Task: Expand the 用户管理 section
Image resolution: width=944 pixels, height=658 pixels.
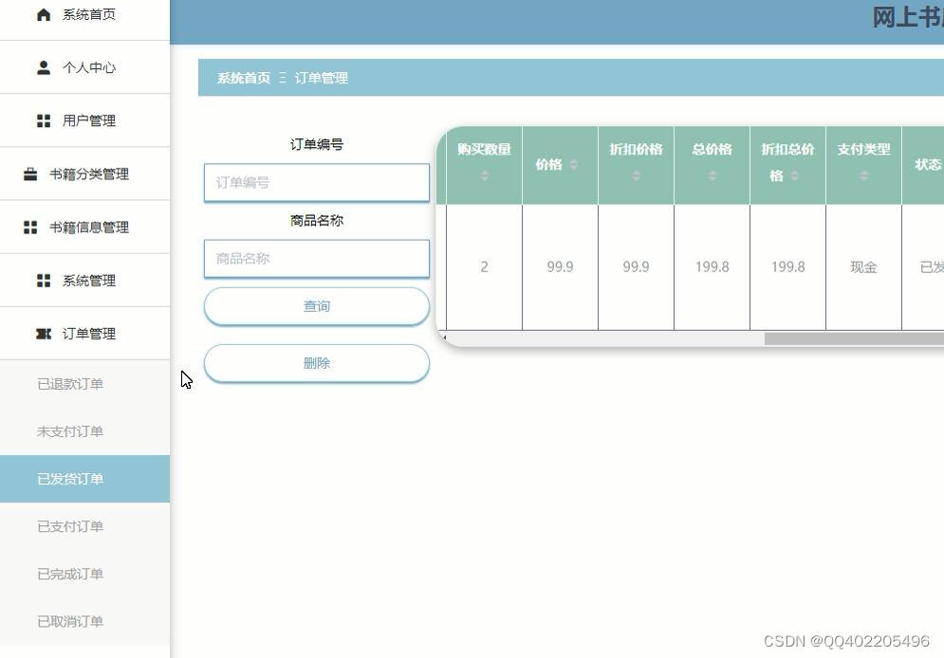Action: pyautogui.click(x=90, y=120)
